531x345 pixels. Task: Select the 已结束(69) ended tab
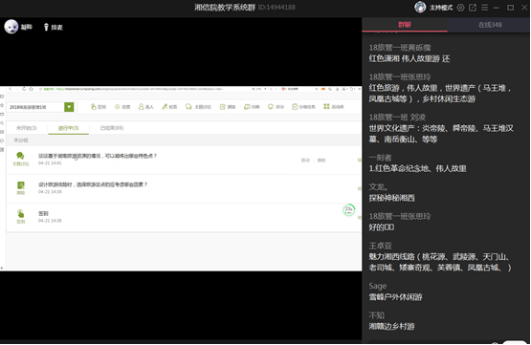[112, 128]
